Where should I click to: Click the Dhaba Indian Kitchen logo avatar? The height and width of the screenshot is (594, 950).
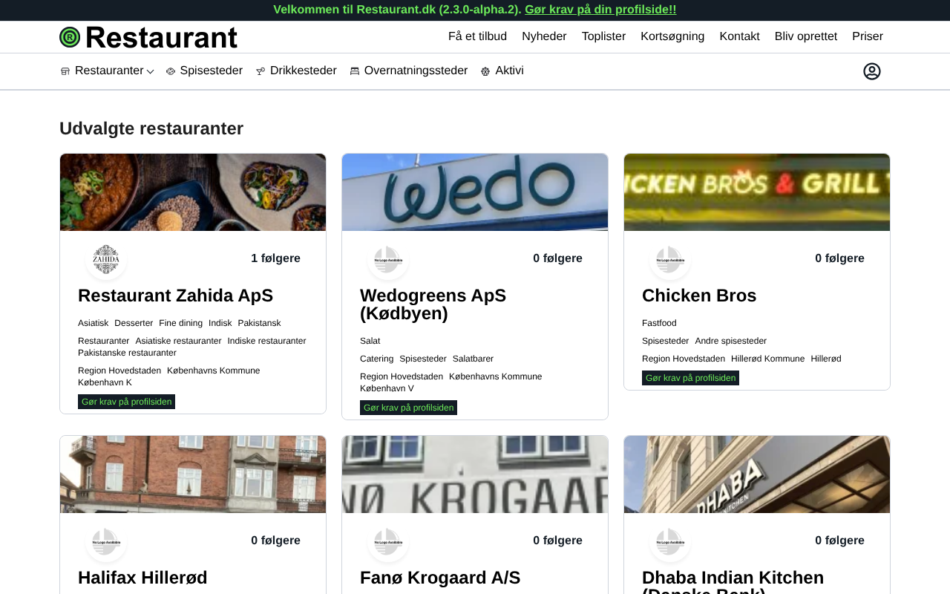tap(670, 541)
